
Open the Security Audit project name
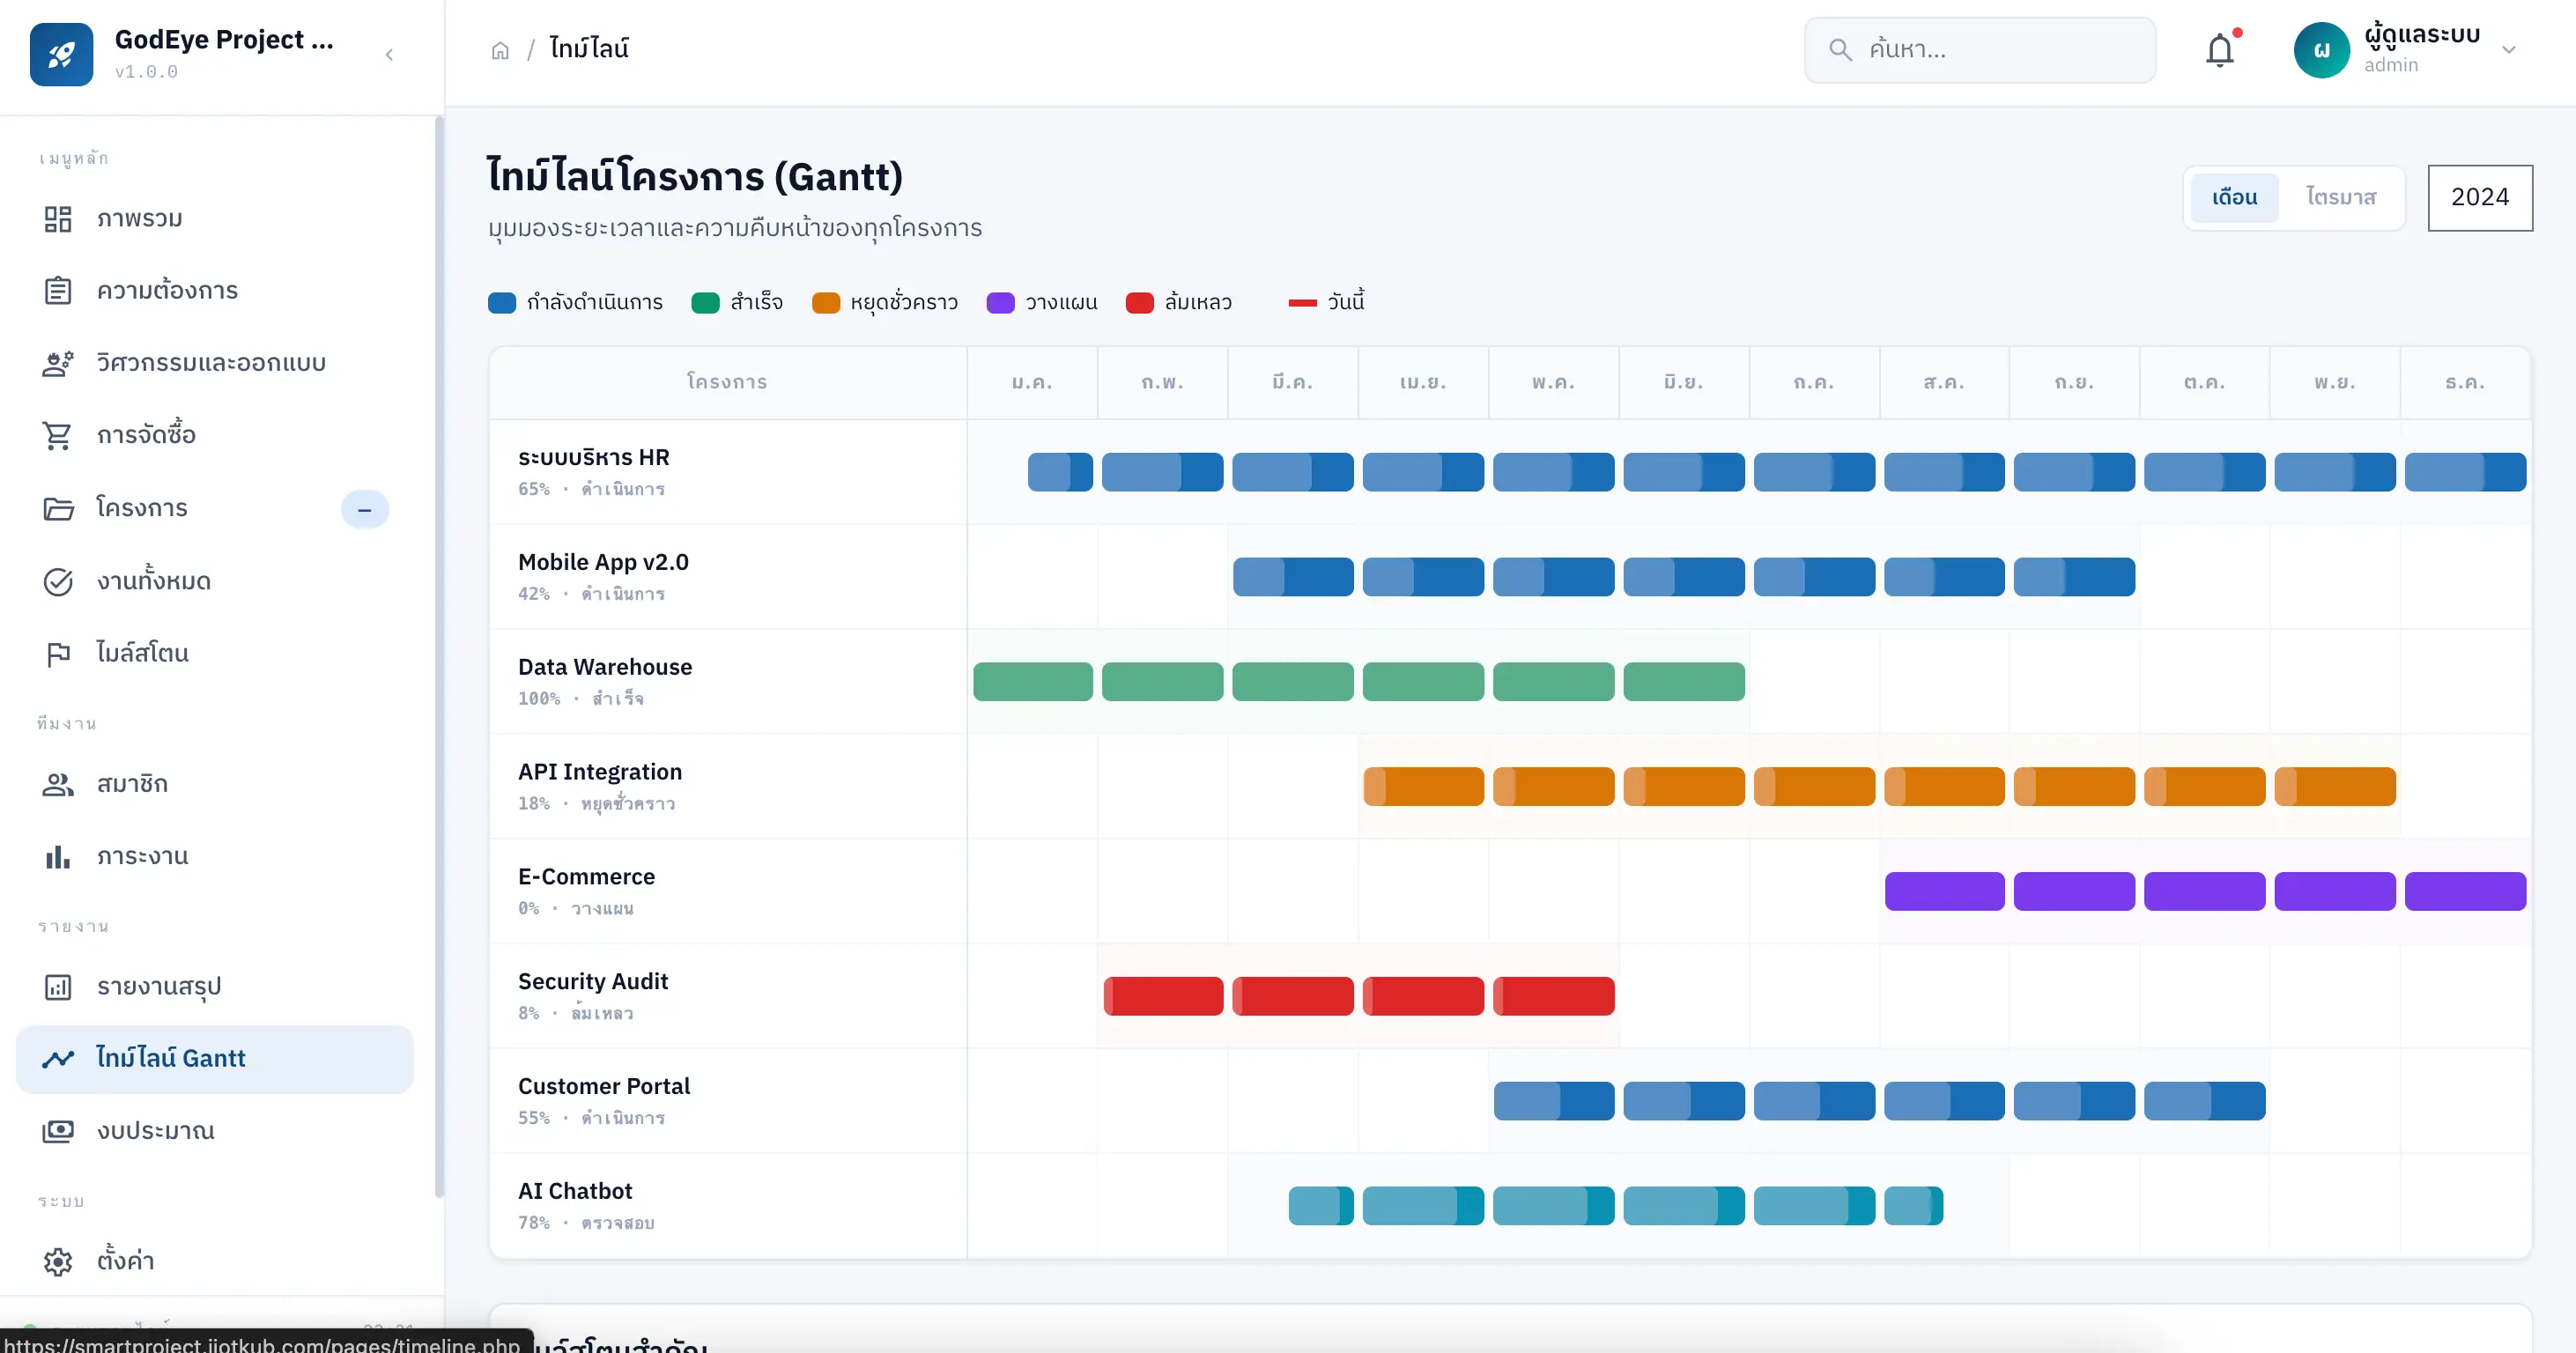pyautogui.click(x=593, y=982)
